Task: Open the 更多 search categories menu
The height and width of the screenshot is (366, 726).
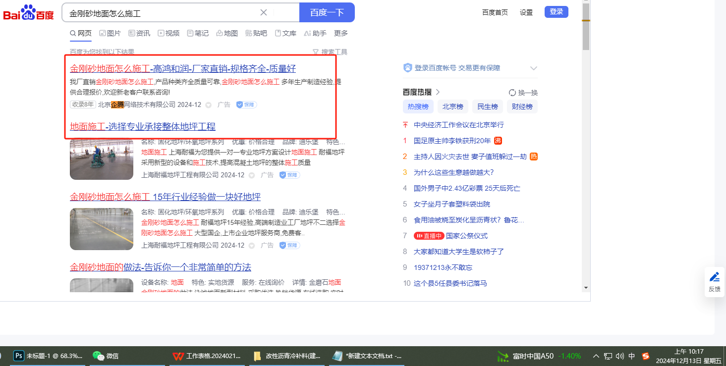Action: point(341,33)
